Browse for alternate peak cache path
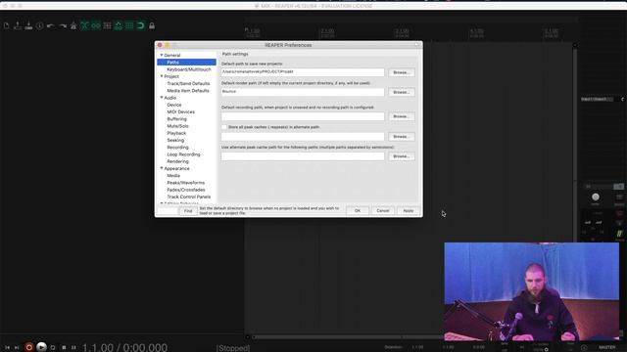Screen dimensions: 627x352 [401, 137]
